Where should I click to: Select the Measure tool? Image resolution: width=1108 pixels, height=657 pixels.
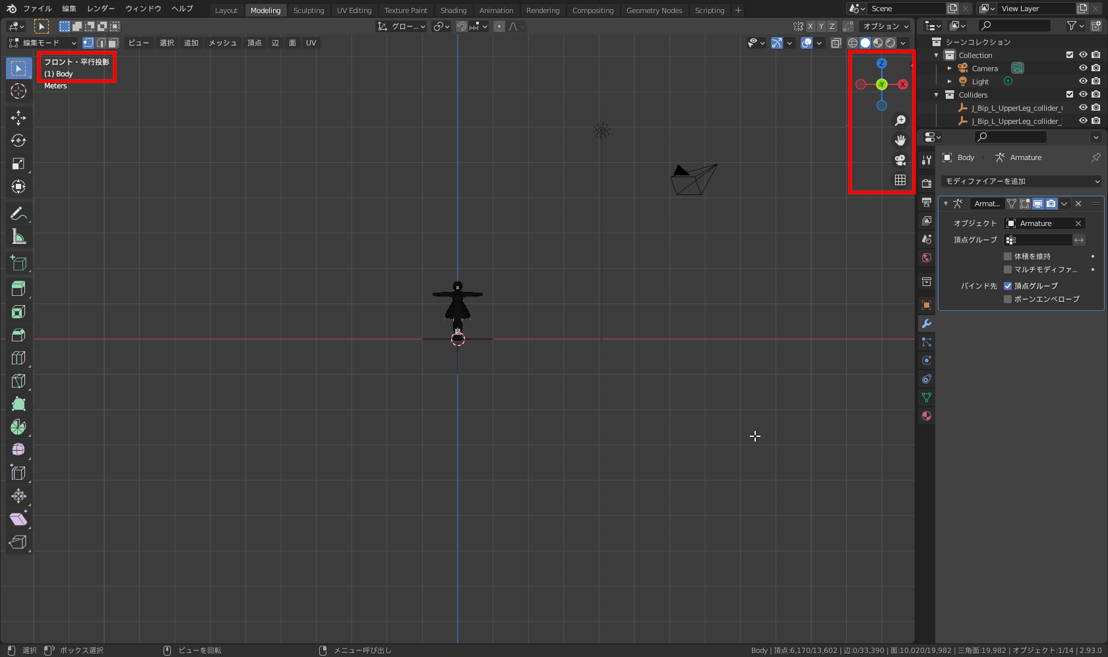pos(18,237)
